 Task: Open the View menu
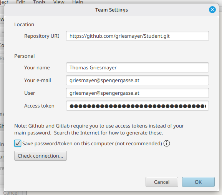click(x=59, y=2)
